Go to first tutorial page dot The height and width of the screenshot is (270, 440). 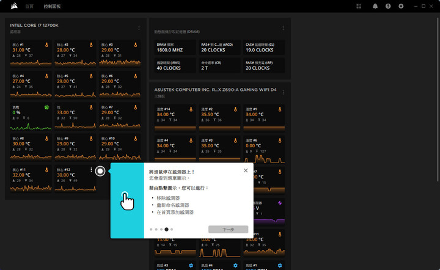pos(151,229)
